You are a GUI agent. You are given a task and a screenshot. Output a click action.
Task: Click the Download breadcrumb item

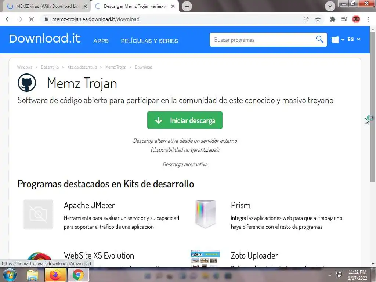(144, 67)
